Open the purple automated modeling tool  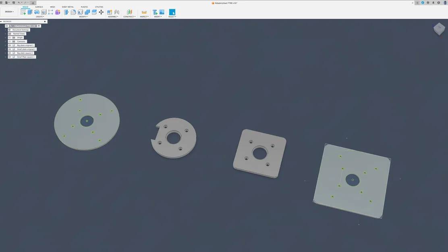(58, 12)
